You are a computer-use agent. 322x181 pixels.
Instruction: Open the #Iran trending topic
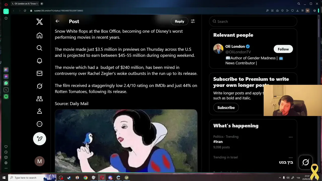[x=218, y=142]
